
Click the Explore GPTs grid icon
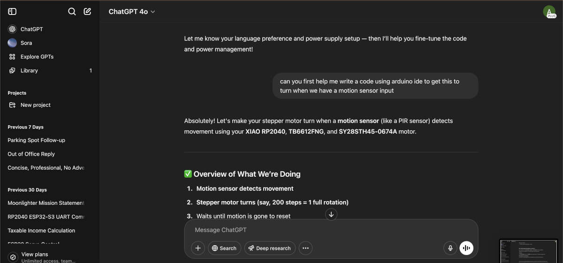point(12,57)
